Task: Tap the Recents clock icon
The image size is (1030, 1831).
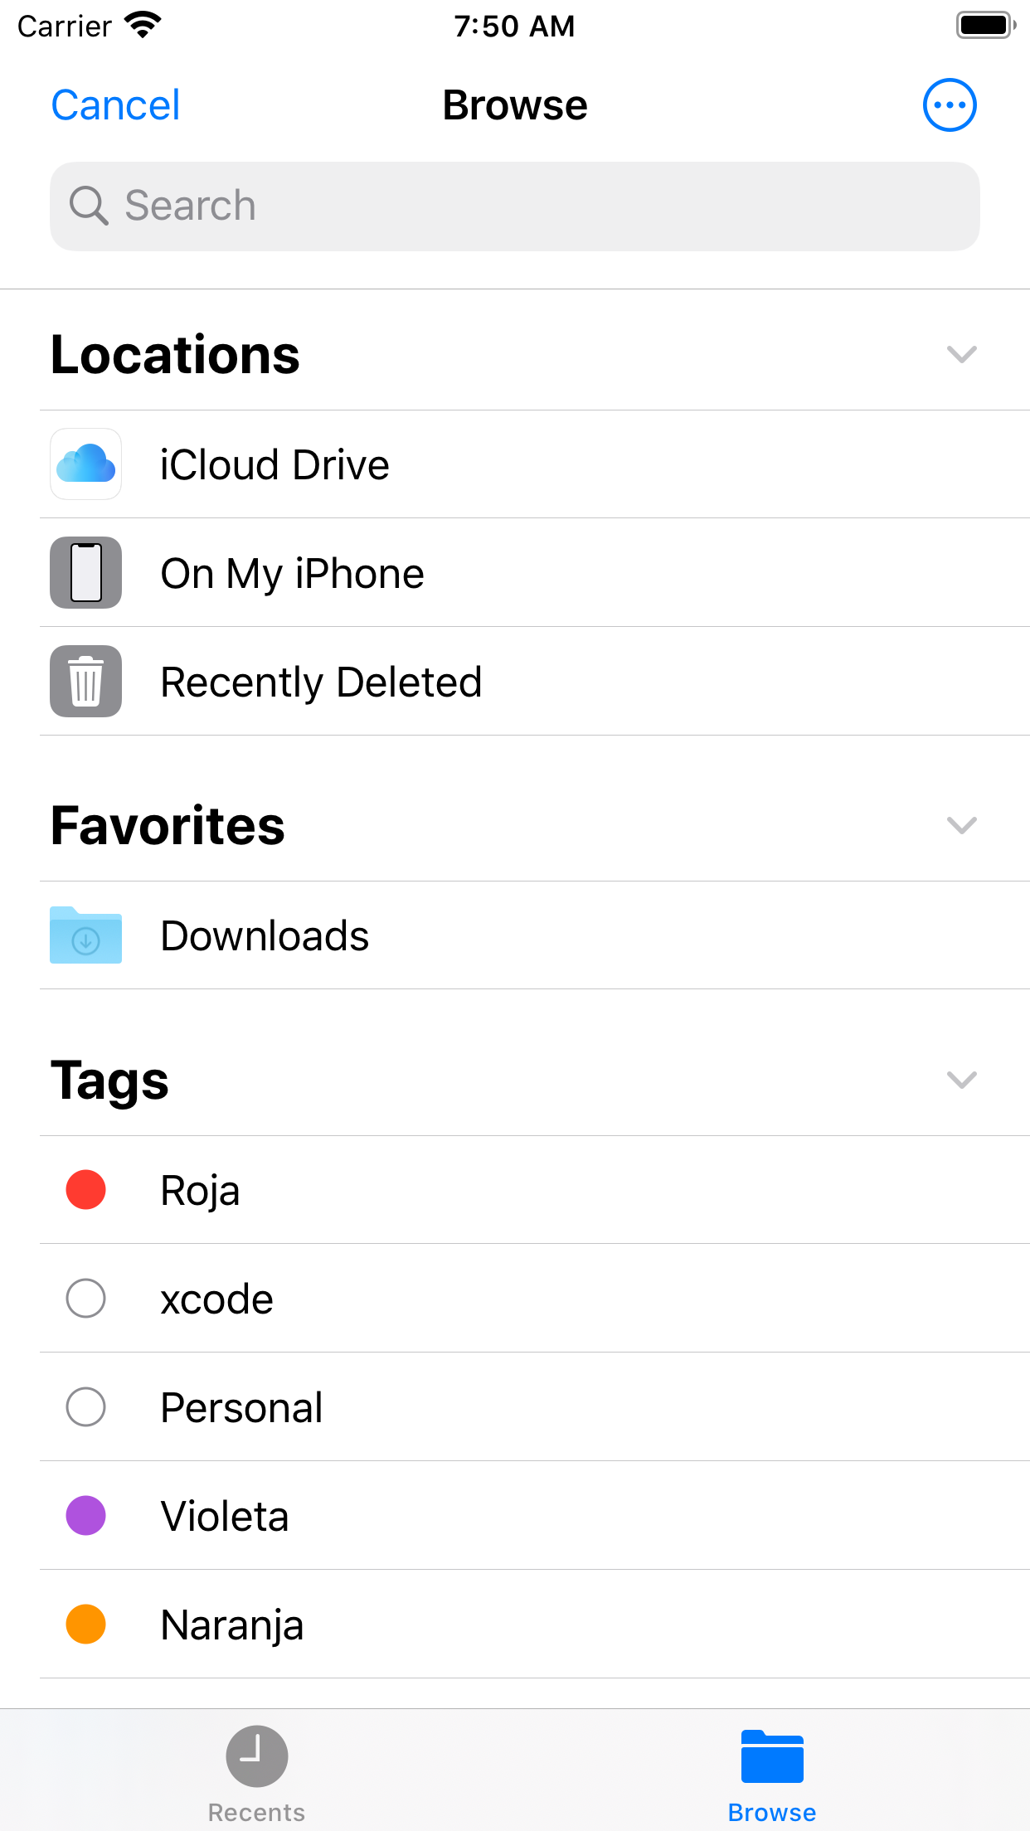Action: coord(256,1756)
